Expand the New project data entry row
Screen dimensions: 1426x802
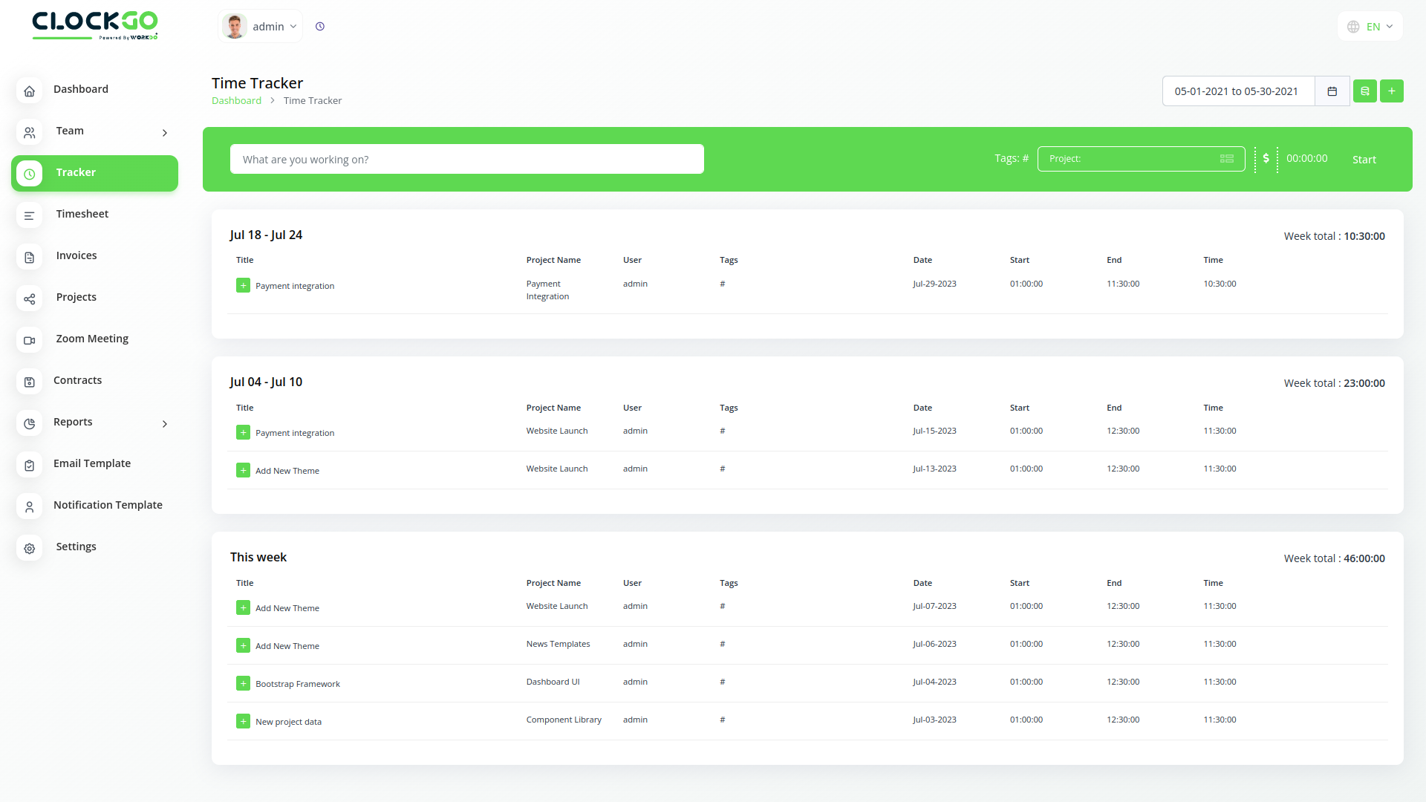point(243,721)
